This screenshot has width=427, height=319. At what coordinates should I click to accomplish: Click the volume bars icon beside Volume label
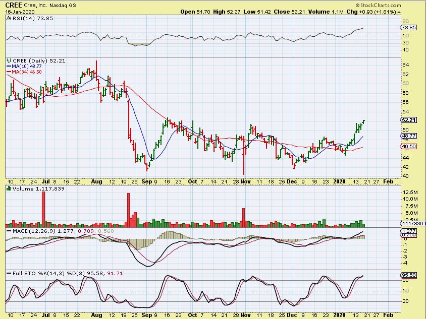9,188
